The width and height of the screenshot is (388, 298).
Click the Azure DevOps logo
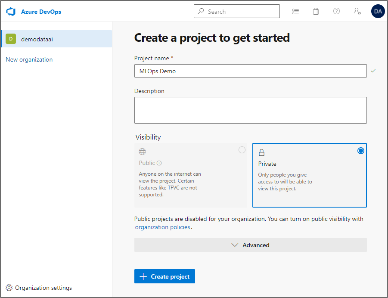[10, 11]
